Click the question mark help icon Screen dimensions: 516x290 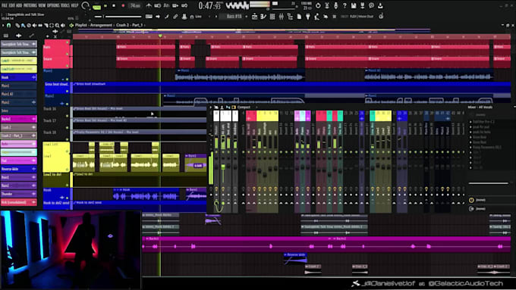point(345,5)
